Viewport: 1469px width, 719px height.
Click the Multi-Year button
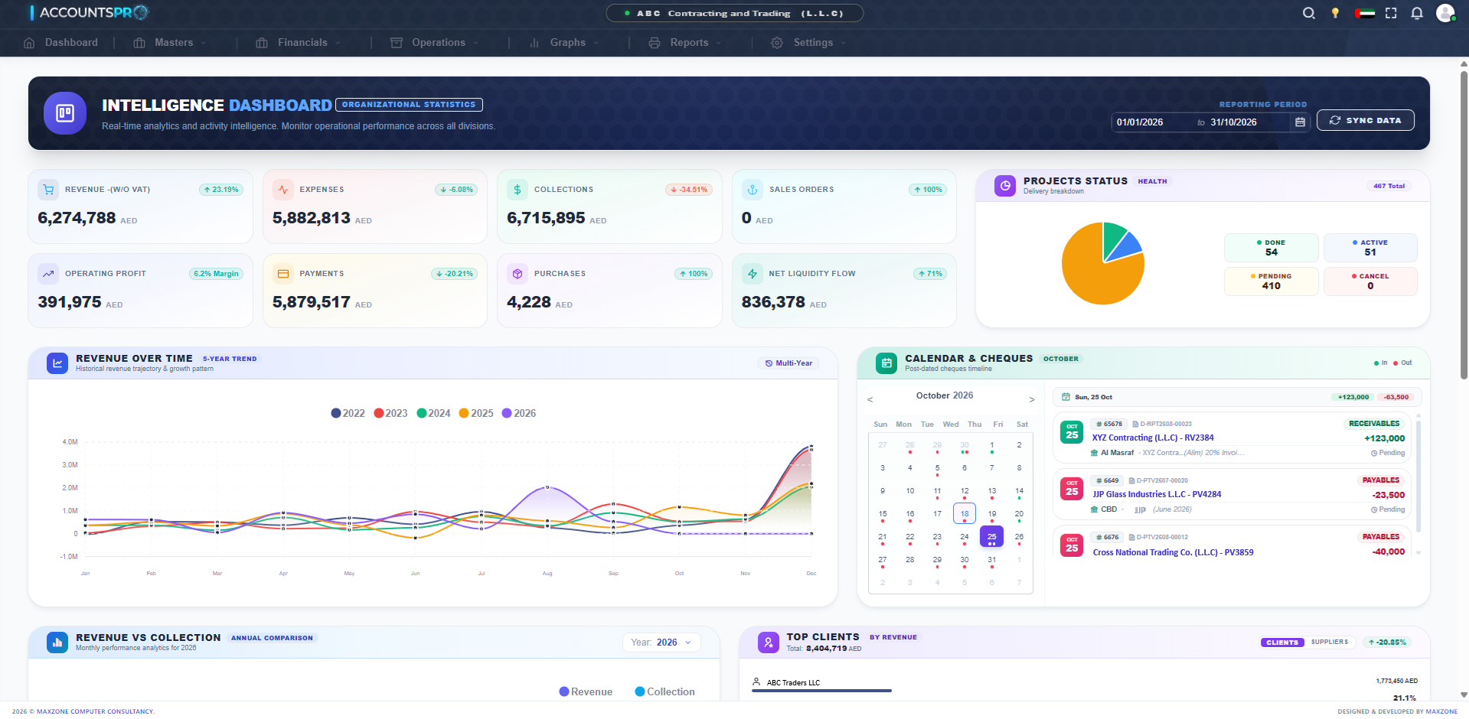point(788,363)
